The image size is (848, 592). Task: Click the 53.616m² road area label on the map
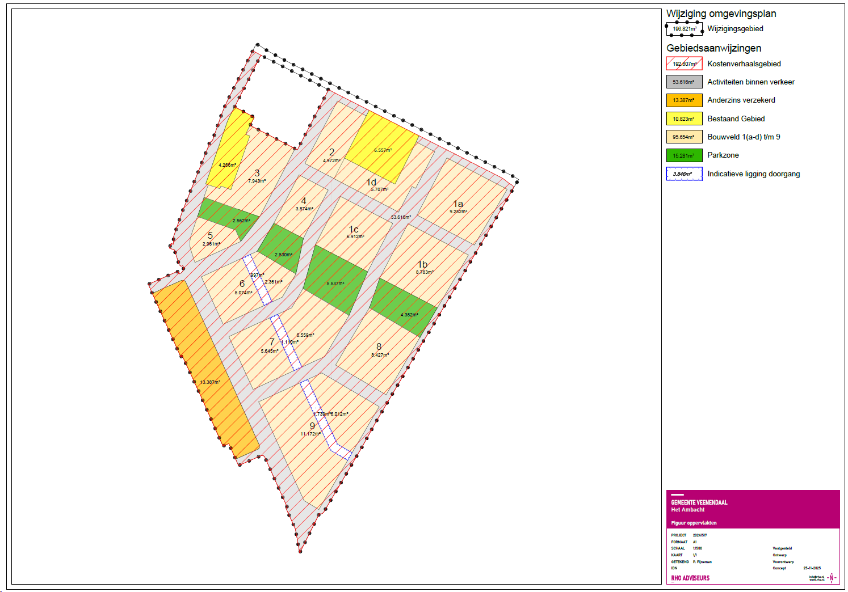pos(401,217)
